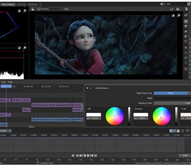Image resolution: width=191 pixels, height=166 pixels.
Task: Click the Multiply Colors value field
Action: pyautogui.click(x=172, y=103)
